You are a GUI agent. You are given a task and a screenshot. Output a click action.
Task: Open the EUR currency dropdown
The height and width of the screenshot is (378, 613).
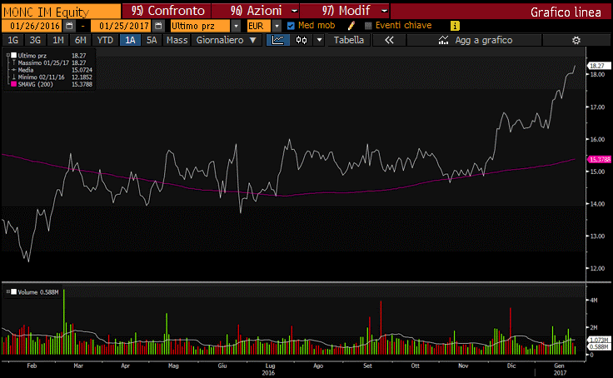point(277,26)
